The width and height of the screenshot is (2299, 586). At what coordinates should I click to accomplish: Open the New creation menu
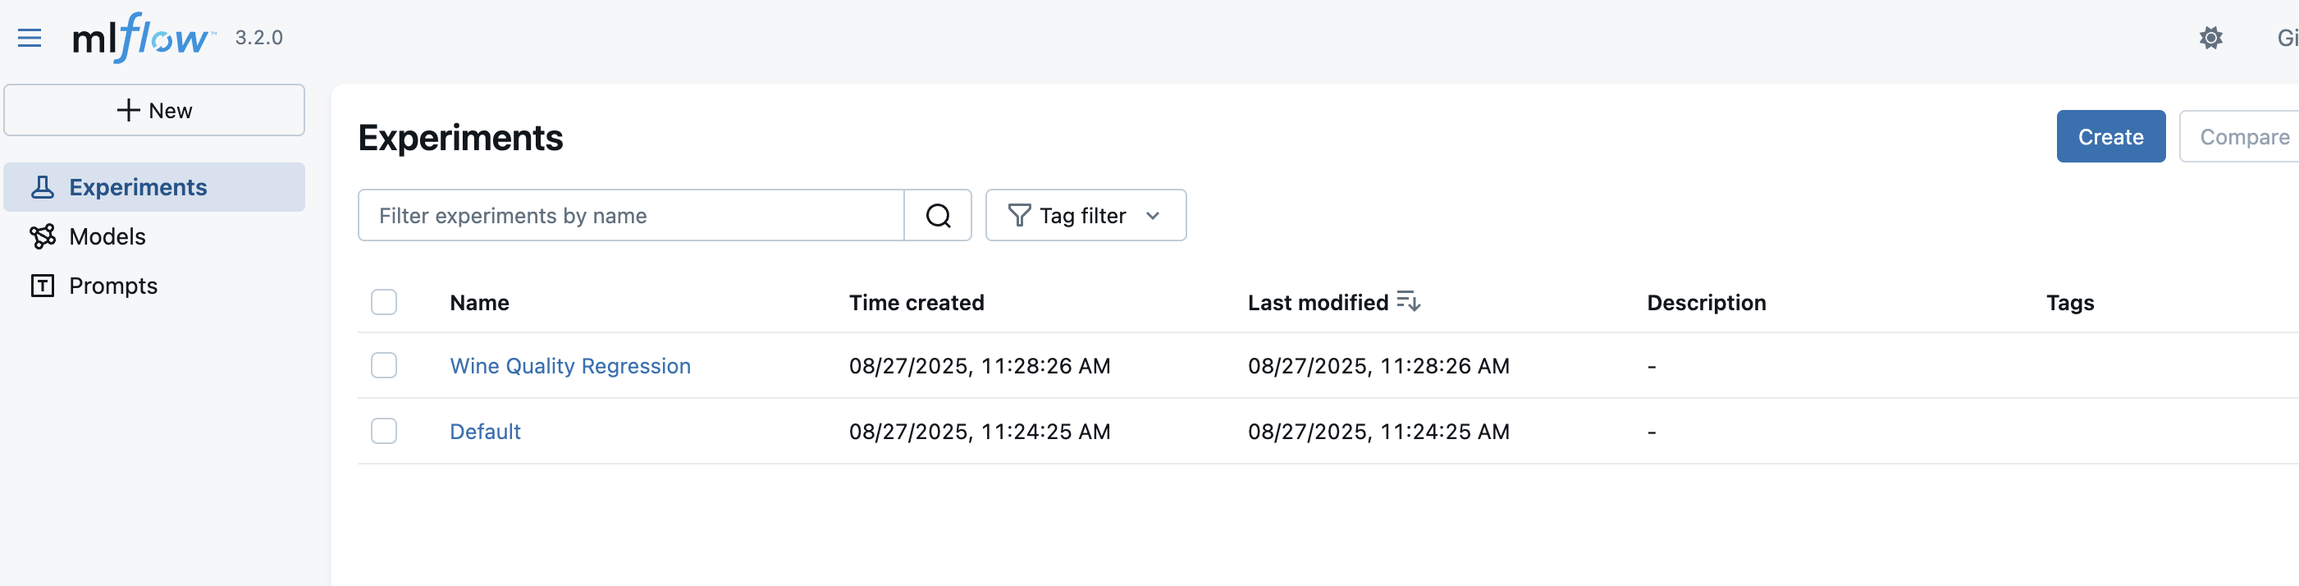click(154, 110)
